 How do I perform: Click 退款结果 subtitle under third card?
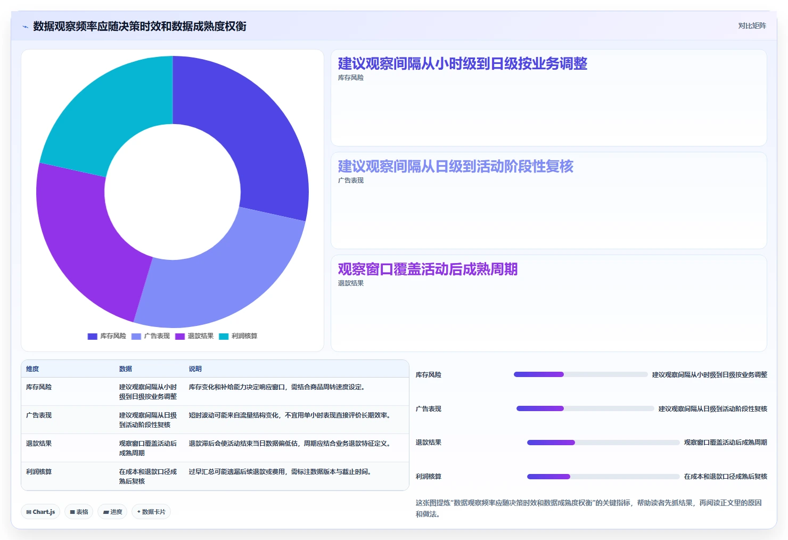pos(351,283)
